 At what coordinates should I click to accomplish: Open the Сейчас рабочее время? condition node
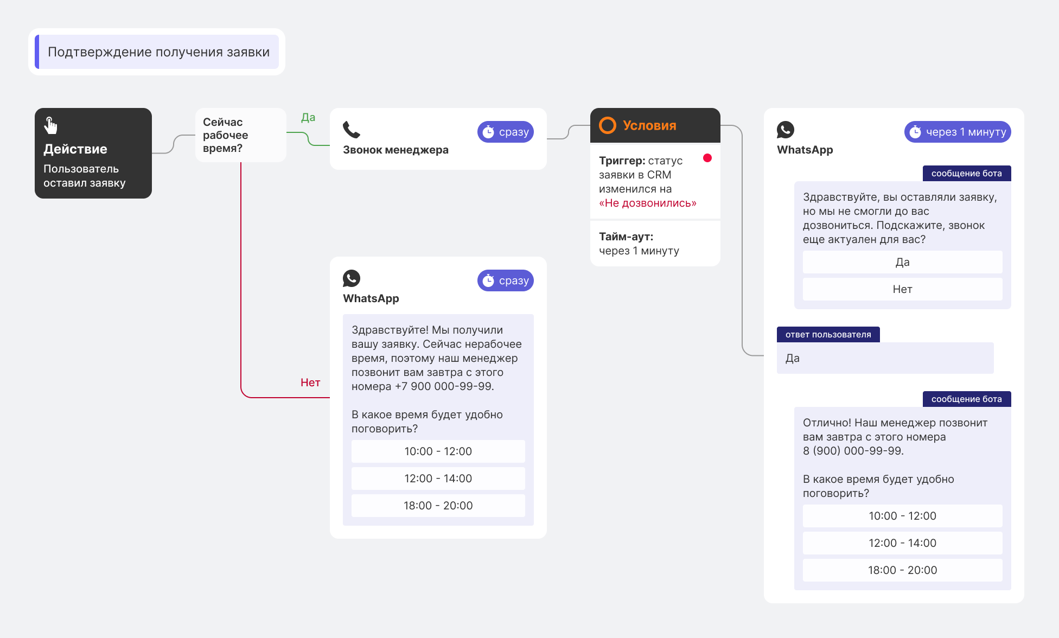click(241, 135)
